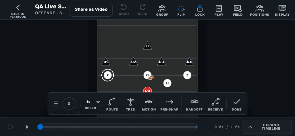The height and width of the screenshot is (136, 295).
Task: Select the R defender triangle
Action: tap(147, 46)
